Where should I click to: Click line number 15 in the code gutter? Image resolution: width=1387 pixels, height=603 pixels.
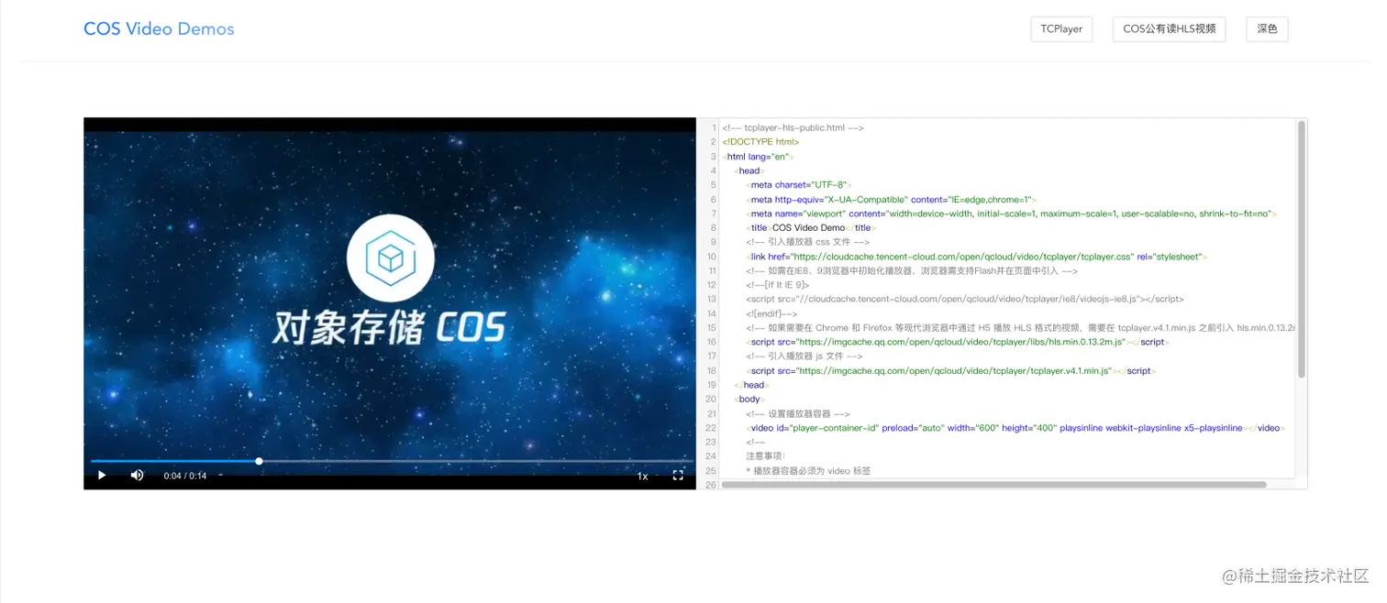711,328
